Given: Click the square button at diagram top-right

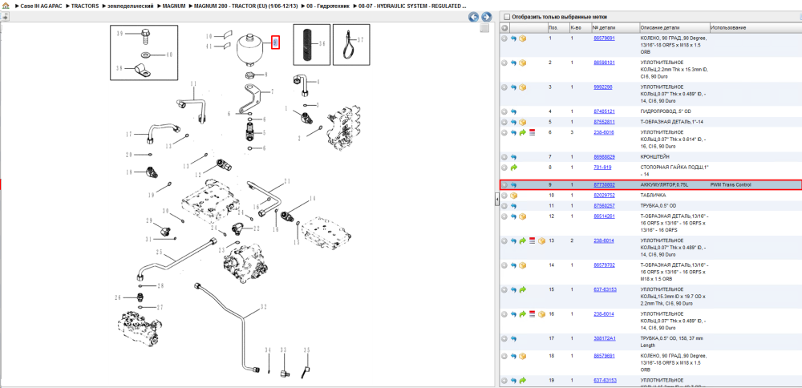Looking at the screenshot, I should [484, 29].
